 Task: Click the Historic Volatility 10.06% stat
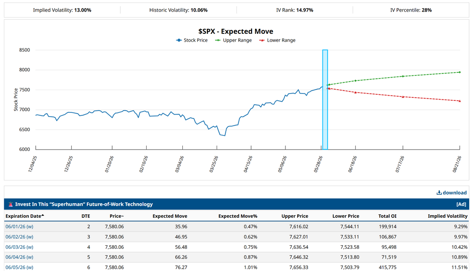[x=178, y=10]
